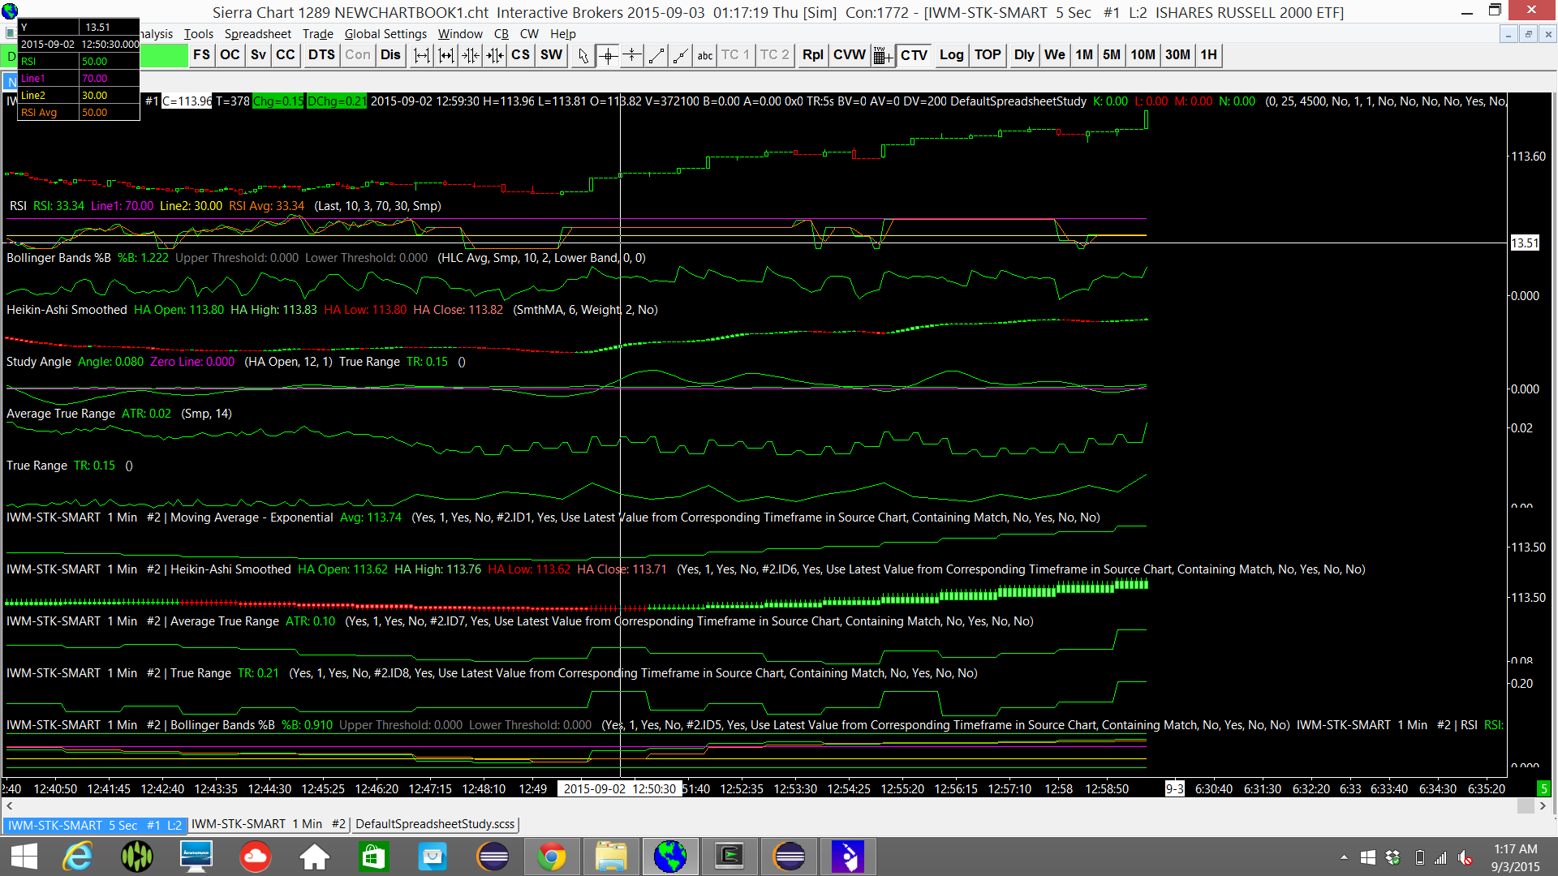Open the chart values window grid icon
The width and height of the screenshot is (1558, 876).
coord(883,55)
